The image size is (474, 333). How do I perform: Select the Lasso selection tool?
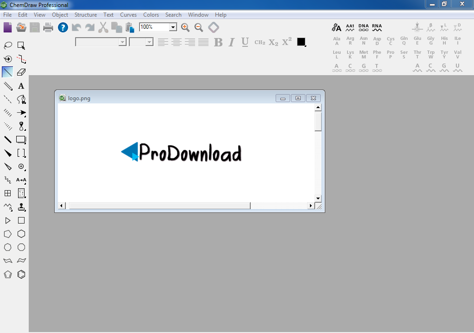click(x=7, y=45)
